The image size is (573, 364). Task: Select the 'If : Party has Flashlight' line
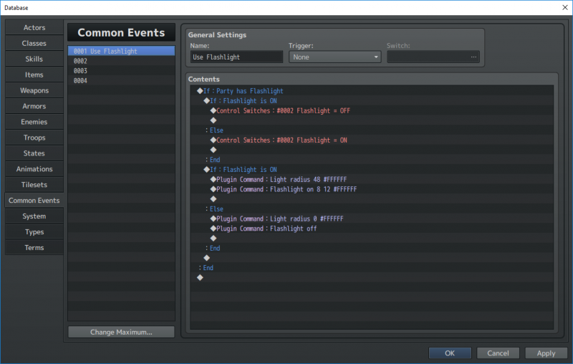coord(372,91)
